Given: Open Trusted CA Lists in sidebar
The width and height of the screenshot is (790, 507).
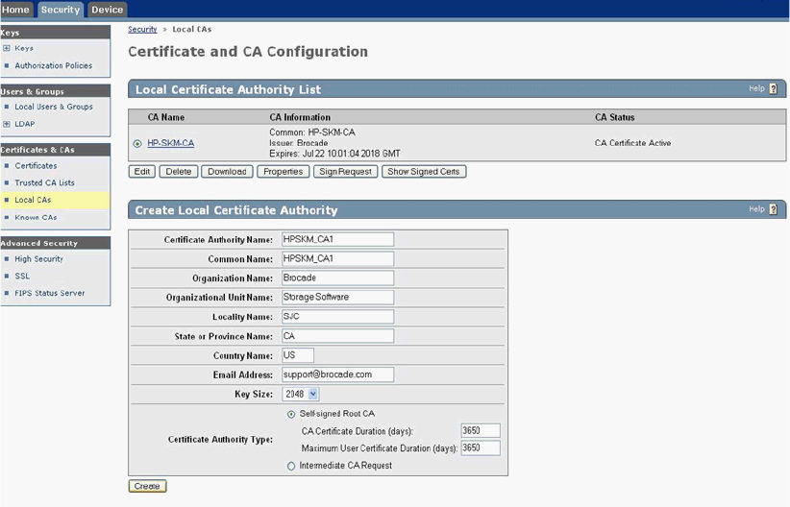Looking at the screenshot, I should click(44, 182).
